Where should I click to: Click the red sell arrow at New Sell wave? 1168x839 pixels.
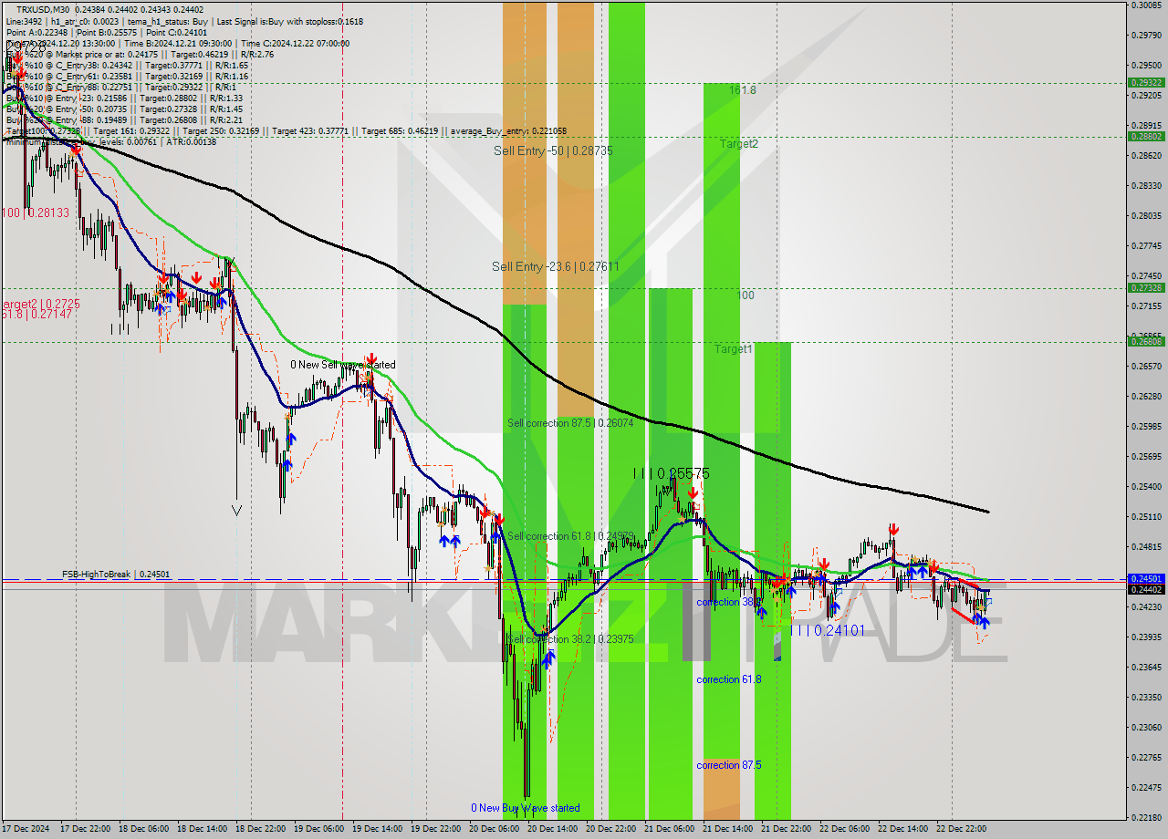[371, 359]
